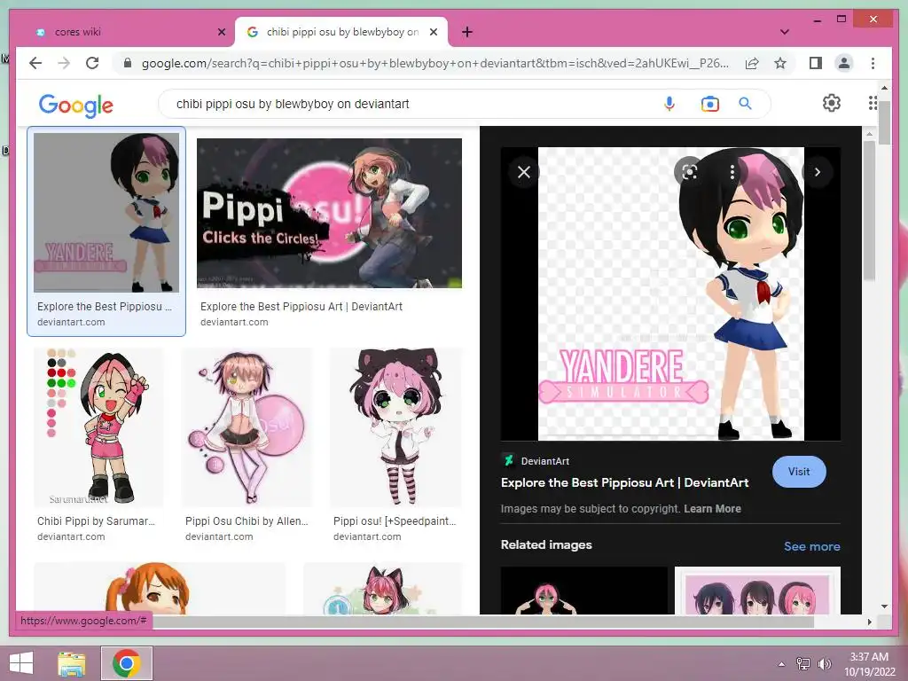Open a new browser tab
This screenshot has height=681, width=908.
coord(467,32)
